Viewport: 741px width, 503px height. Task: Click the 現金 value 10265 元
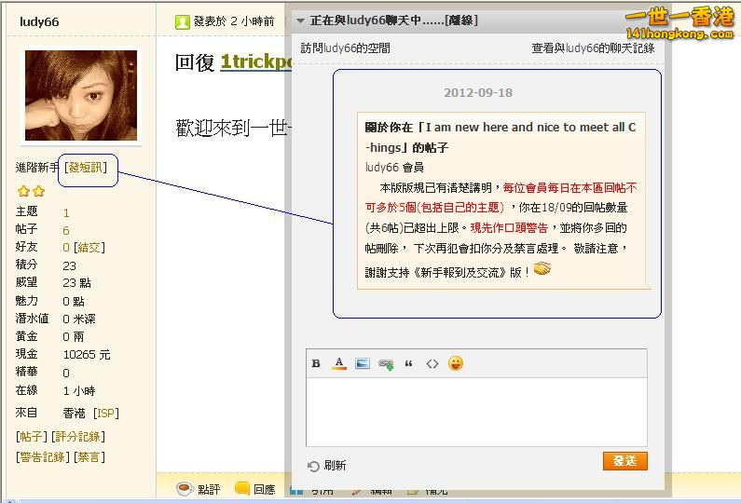(x=87, y=355)
